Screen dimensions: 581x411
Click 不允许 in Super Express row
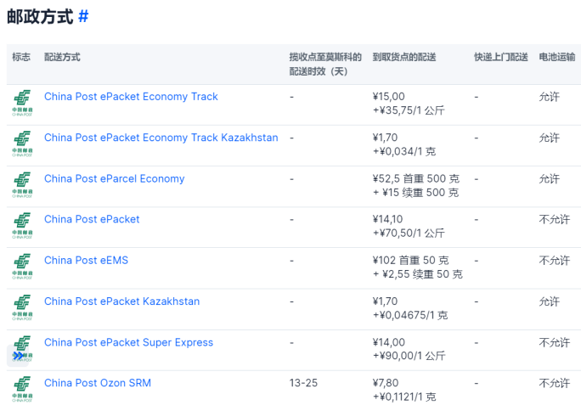pyautogui.click(x=555, y=342)
